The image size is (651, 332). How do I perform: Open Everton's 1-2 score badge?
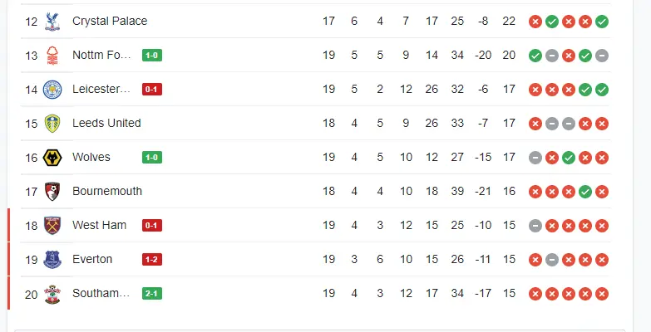click(x=151, y=260)
